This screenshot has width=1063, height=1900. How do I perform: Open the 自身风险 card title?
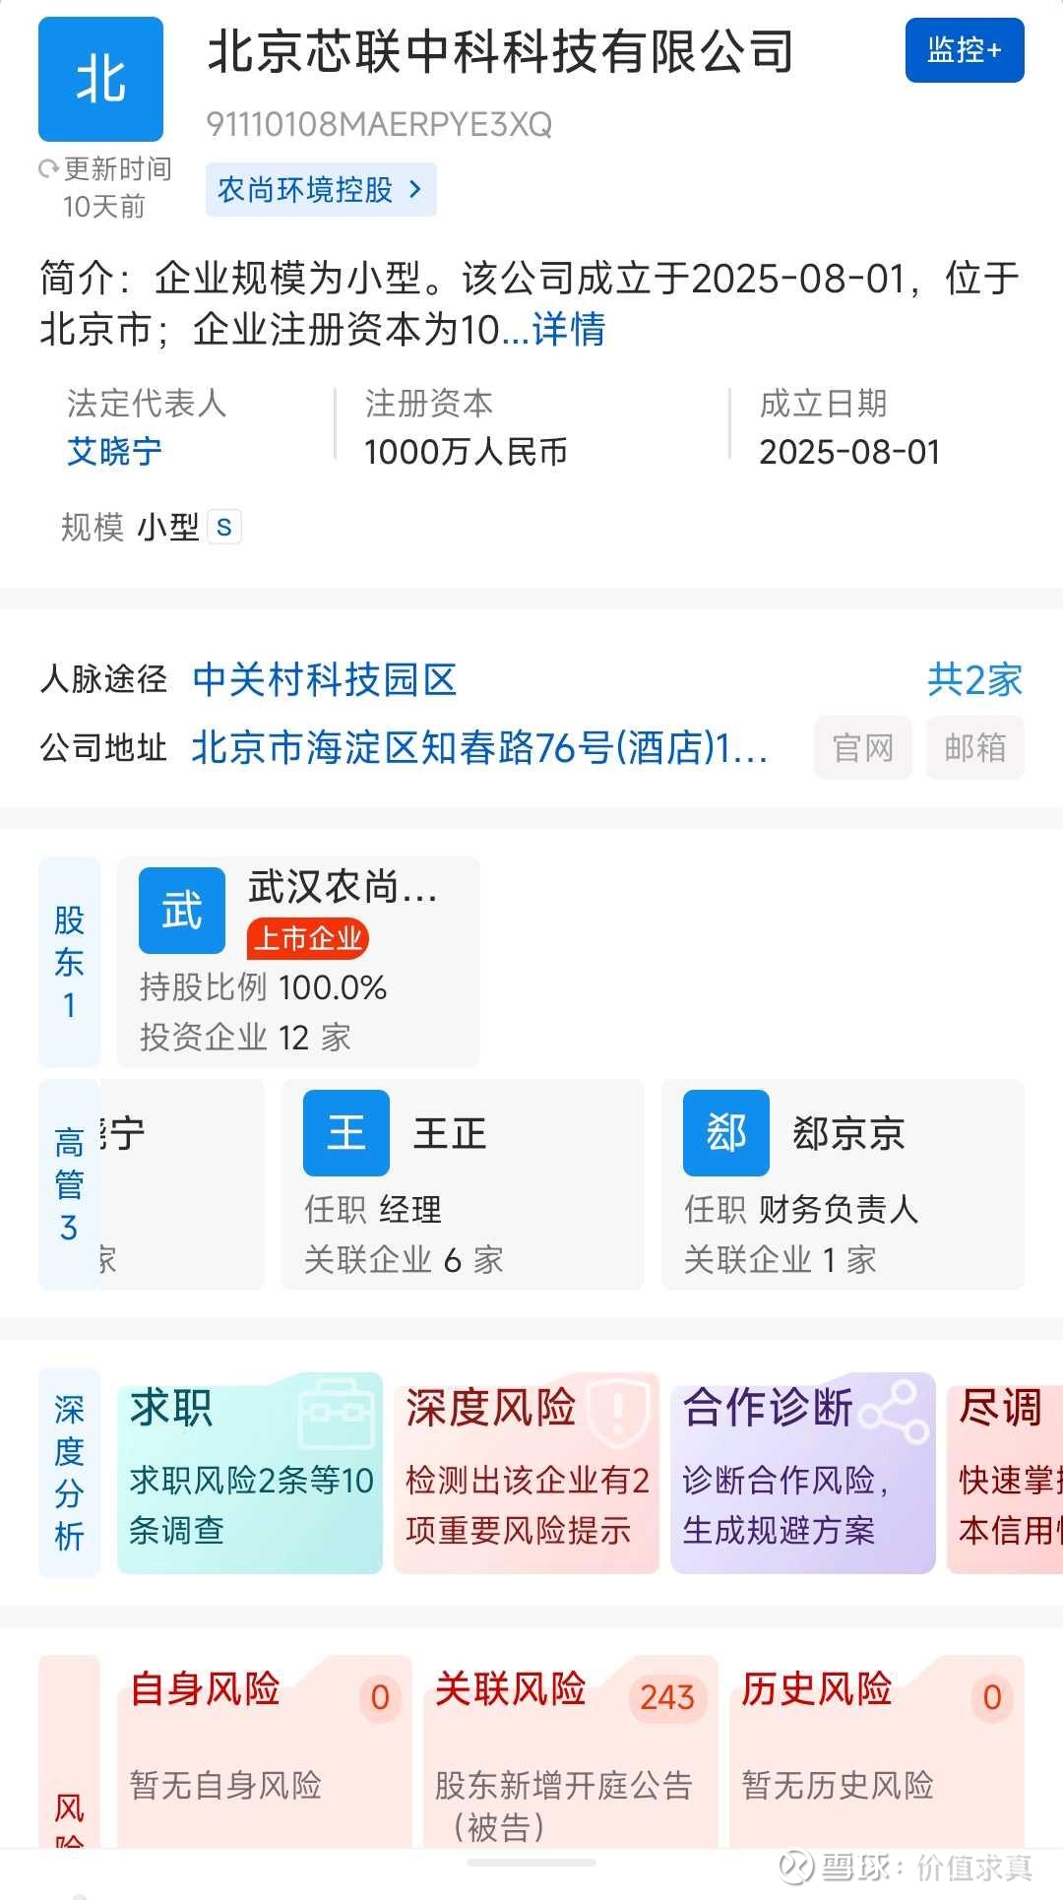point(206,1688)
